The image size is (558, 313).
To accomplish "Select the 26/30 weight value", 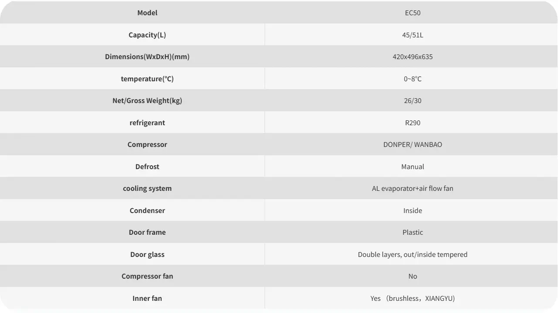I will [412, 100].
